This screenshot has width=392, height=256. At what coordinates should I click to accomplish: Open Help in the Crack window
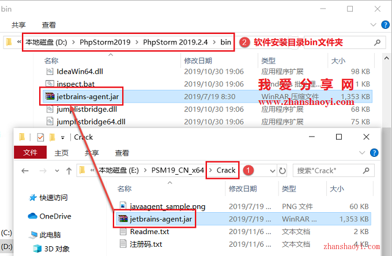374,152
